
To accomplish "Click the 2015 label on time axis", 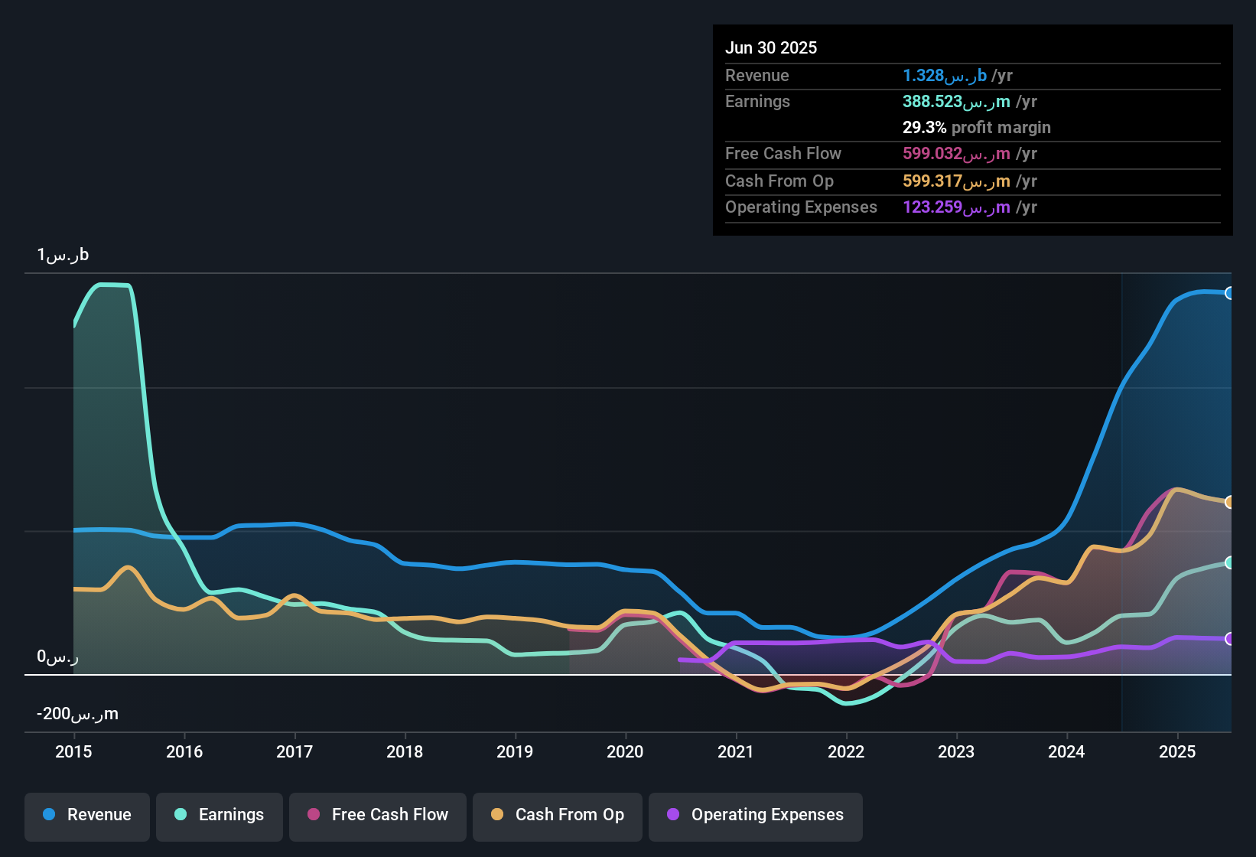I will pos(73,751).
